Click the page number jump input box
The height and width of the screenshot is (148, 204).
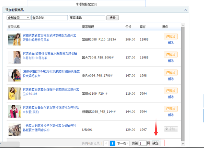click(x=142, y=143)
